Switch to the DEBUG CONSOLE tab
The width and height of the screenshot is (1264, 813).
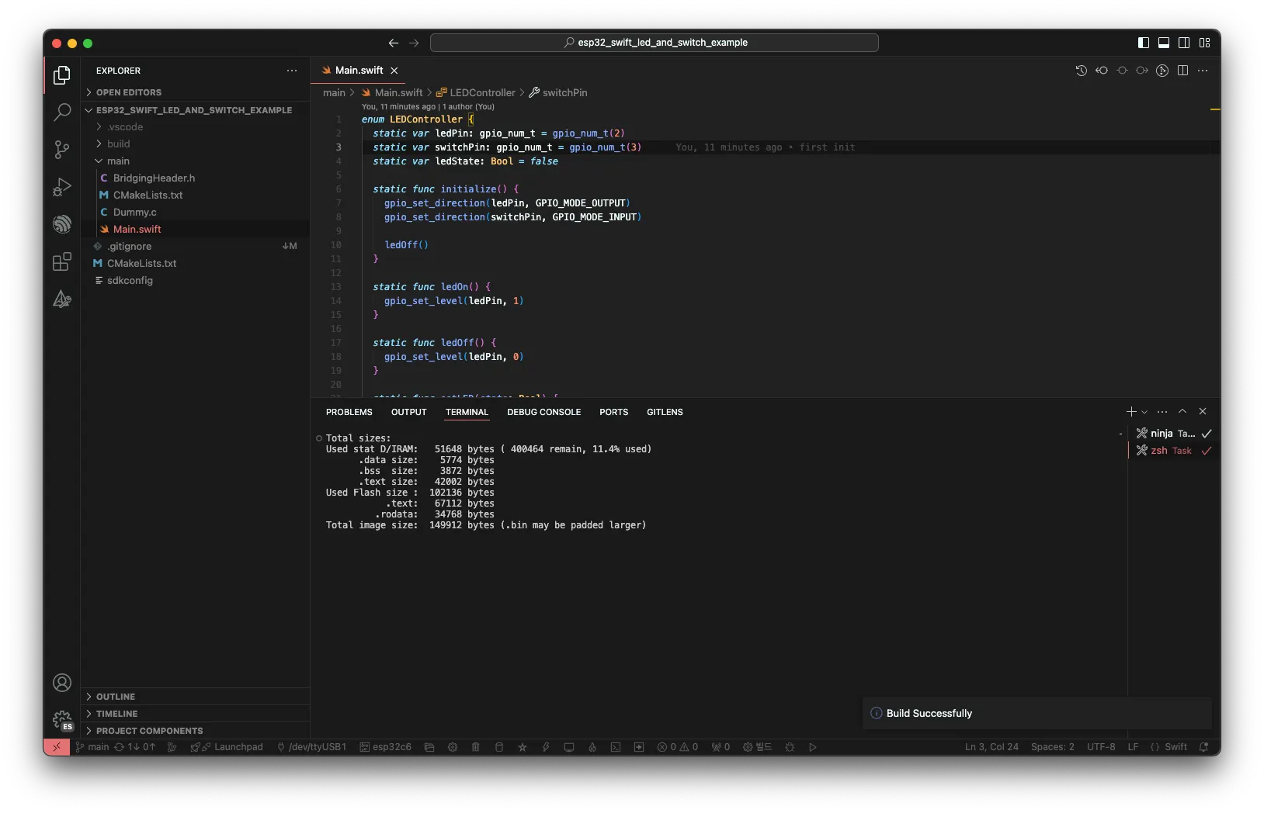pyautogui.click(x=543, y=412)
